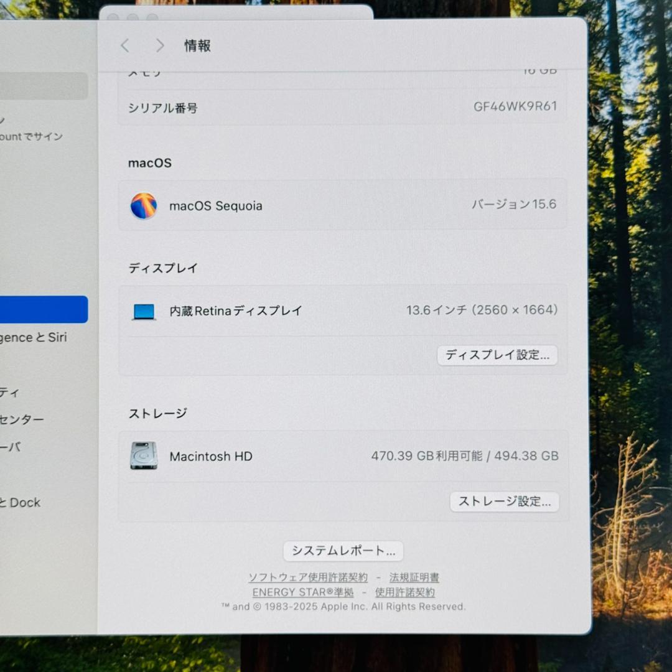Click the forward navigation arrow

tap(160, 45)
